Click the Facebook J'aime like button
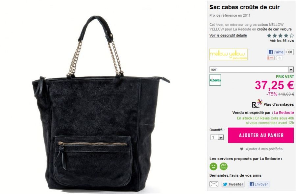Image resolution: width=296 pixels, height=194 pixels. click(x=276, y=52)
